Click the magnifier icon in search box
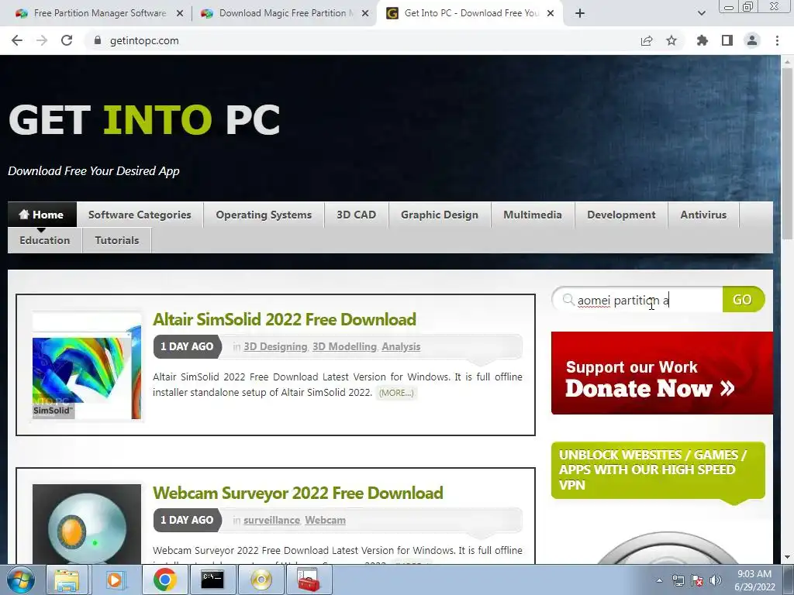Image resolution: width=794 pixels, height=595 pixels. pyautogui.click(x=568, y=300)
